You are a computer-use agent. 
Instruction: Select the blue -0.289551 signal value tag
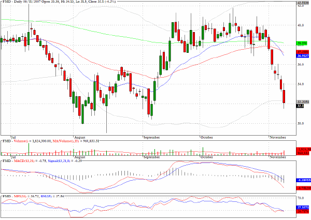tap(303, 180)
